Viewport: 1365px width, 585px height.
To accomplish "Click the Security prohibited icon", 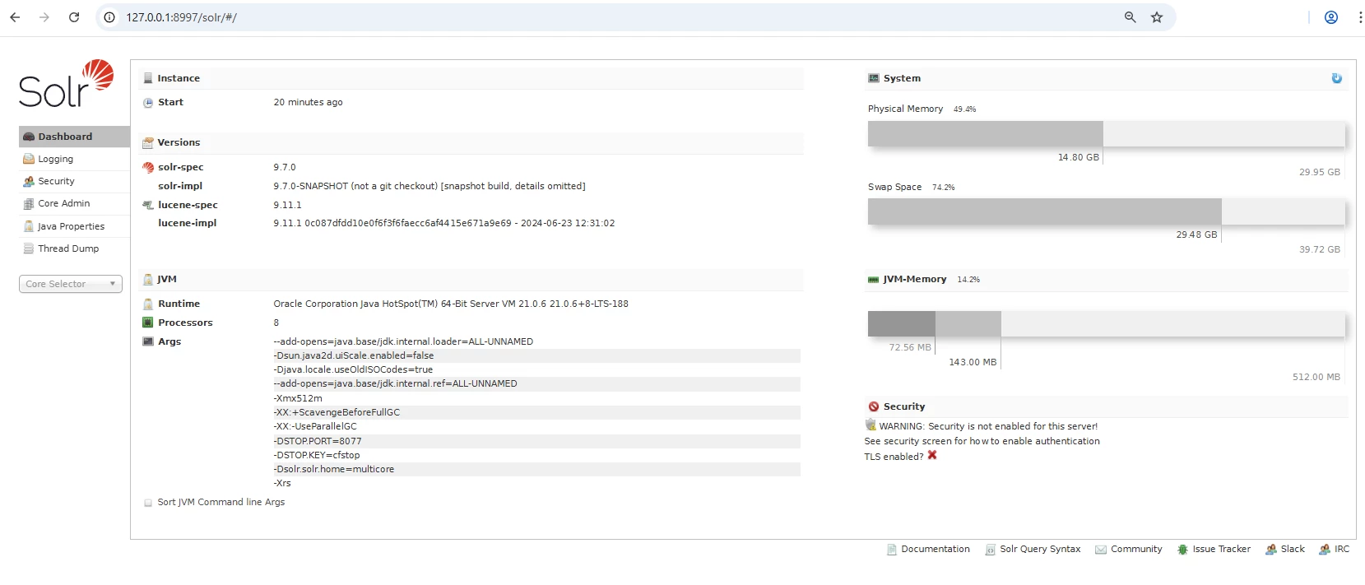I will pyautogui.click(x=874, y=406).
